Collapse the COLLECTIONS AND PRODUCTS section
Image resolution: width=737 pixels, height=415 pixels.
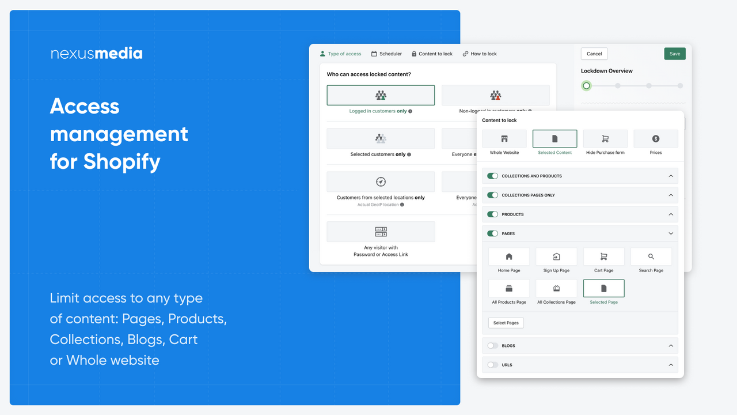(x=670, y=176)
